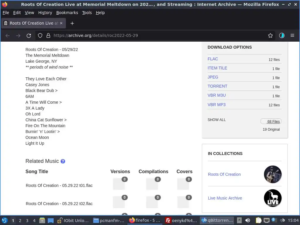Click the t02.flac Versions count badge

[125, 197]
